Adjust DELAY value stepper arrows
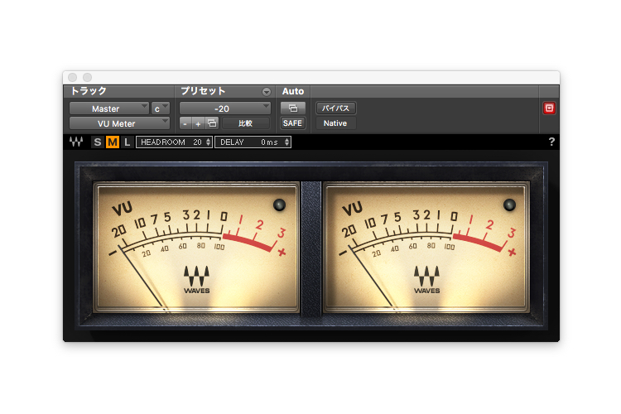The image size is (621, 414). coord(286,142)
